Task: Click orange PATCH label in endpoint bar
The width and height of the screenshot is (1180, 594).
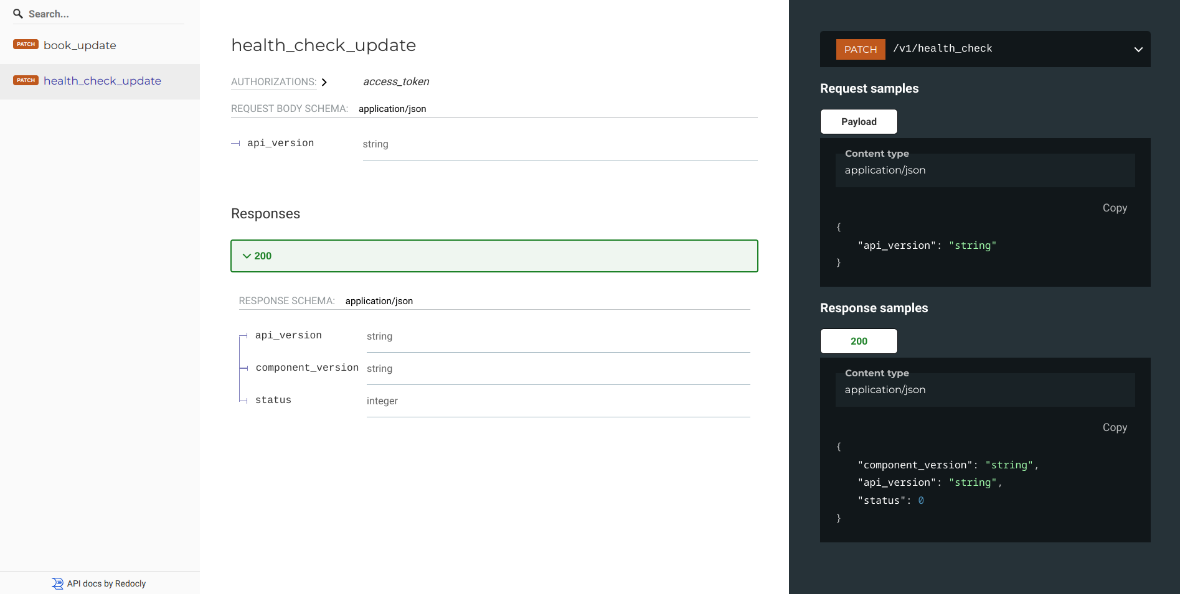Action: click(x=861, y=49)
